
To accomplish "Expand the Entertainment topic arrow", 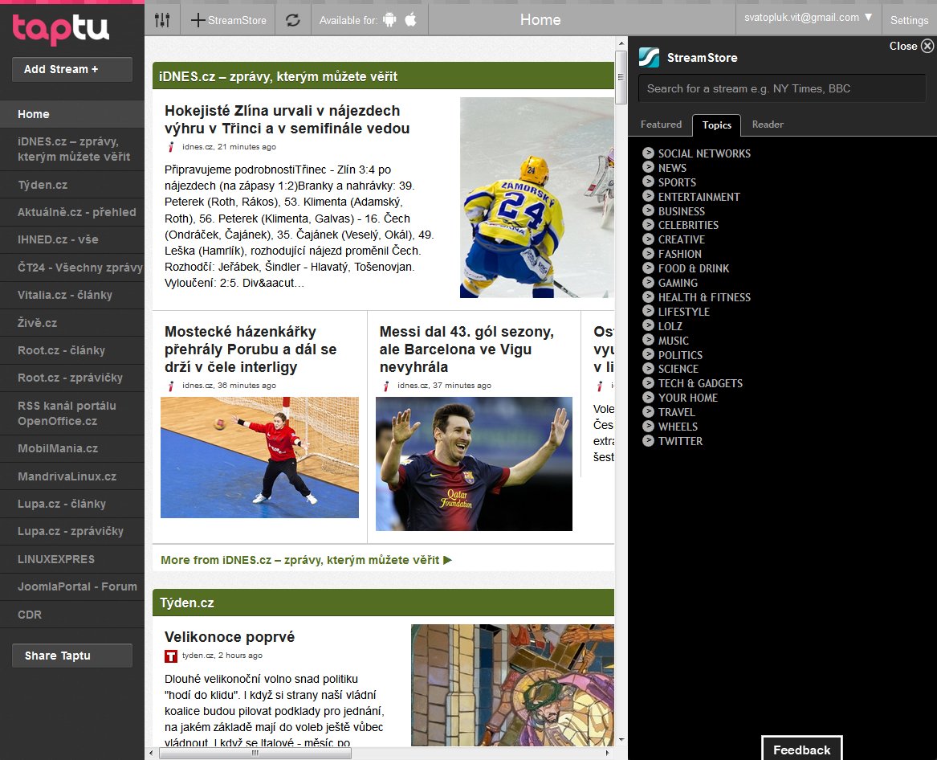I will (x=648, y=195).
